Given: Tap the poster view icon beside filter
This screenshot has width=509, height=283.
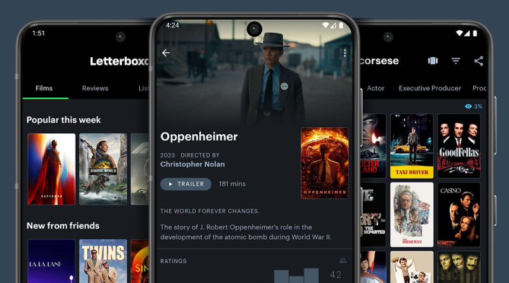Looking at the screenshot, I should [x=433, y=61].
